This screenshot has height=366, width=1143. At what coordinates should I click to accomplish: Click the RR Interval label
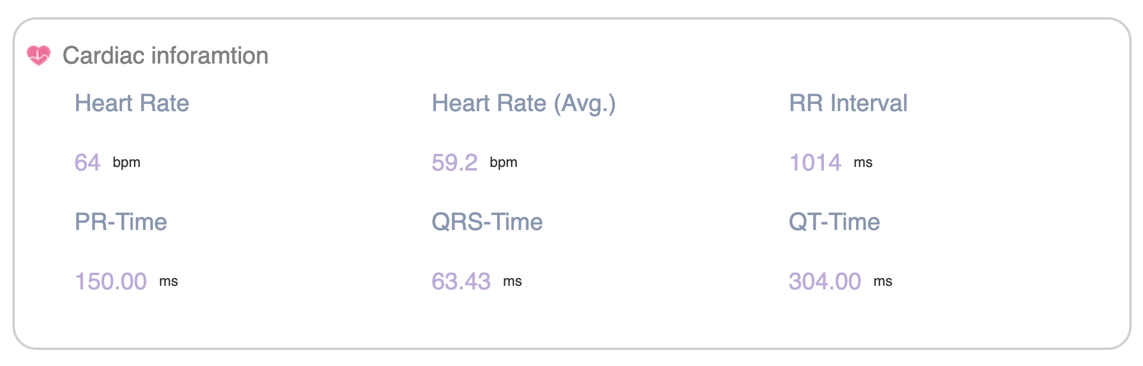[848, 103]
